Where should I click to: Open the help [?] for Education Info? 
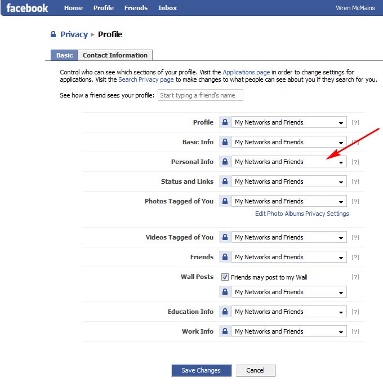[x=355, y=312]
